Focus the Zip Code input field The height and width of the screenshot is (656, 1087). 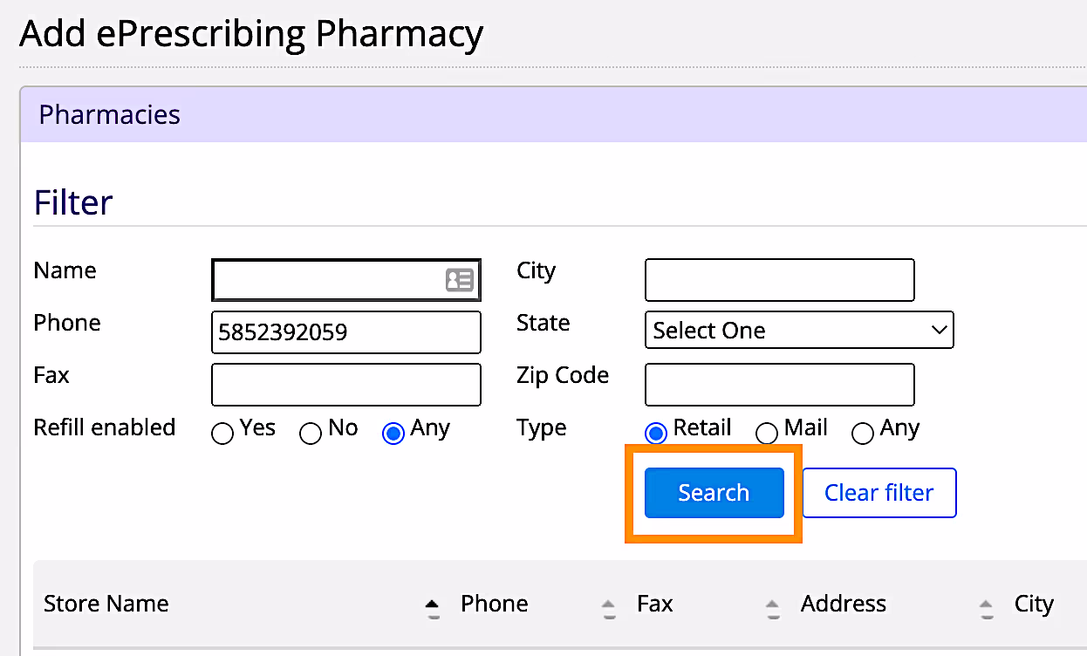780,385
